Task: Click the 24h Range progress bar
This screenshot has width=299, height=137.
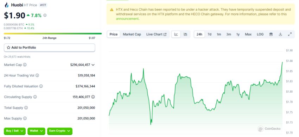Action: click(53, 33)
